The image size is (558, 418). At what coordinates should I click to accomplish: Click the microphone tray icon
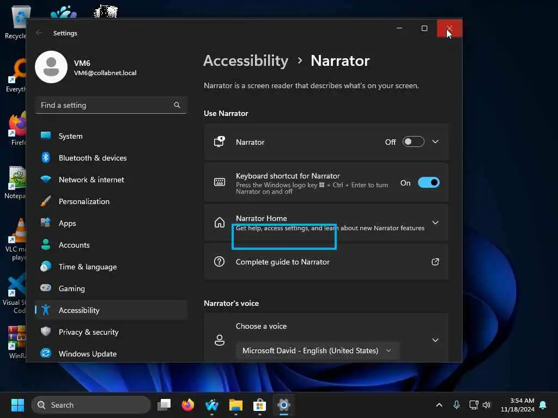tap(457, 405)
